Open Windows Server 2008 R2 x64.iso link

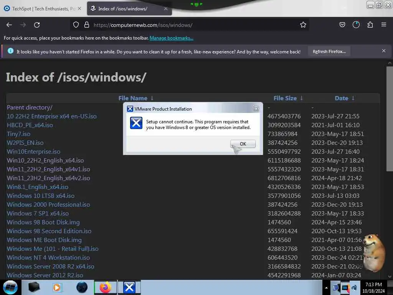coord(51,267)
